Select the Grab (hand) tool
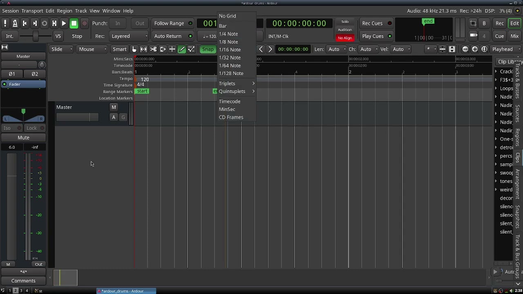Image resolution: width=523 pixels, height=294 pixels. (134, 49)
